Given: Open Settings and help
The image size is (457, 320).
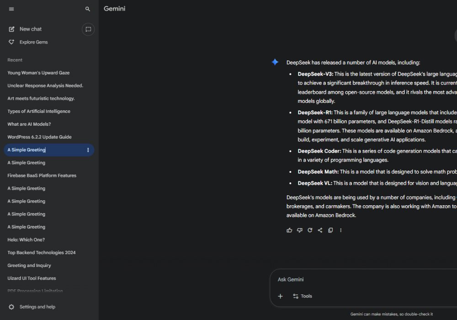Looking at the screenshot, I should 37,307.
